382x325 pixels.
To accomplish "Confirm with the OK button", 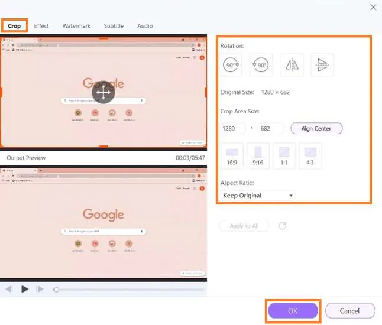I will [x=293, y=311].
